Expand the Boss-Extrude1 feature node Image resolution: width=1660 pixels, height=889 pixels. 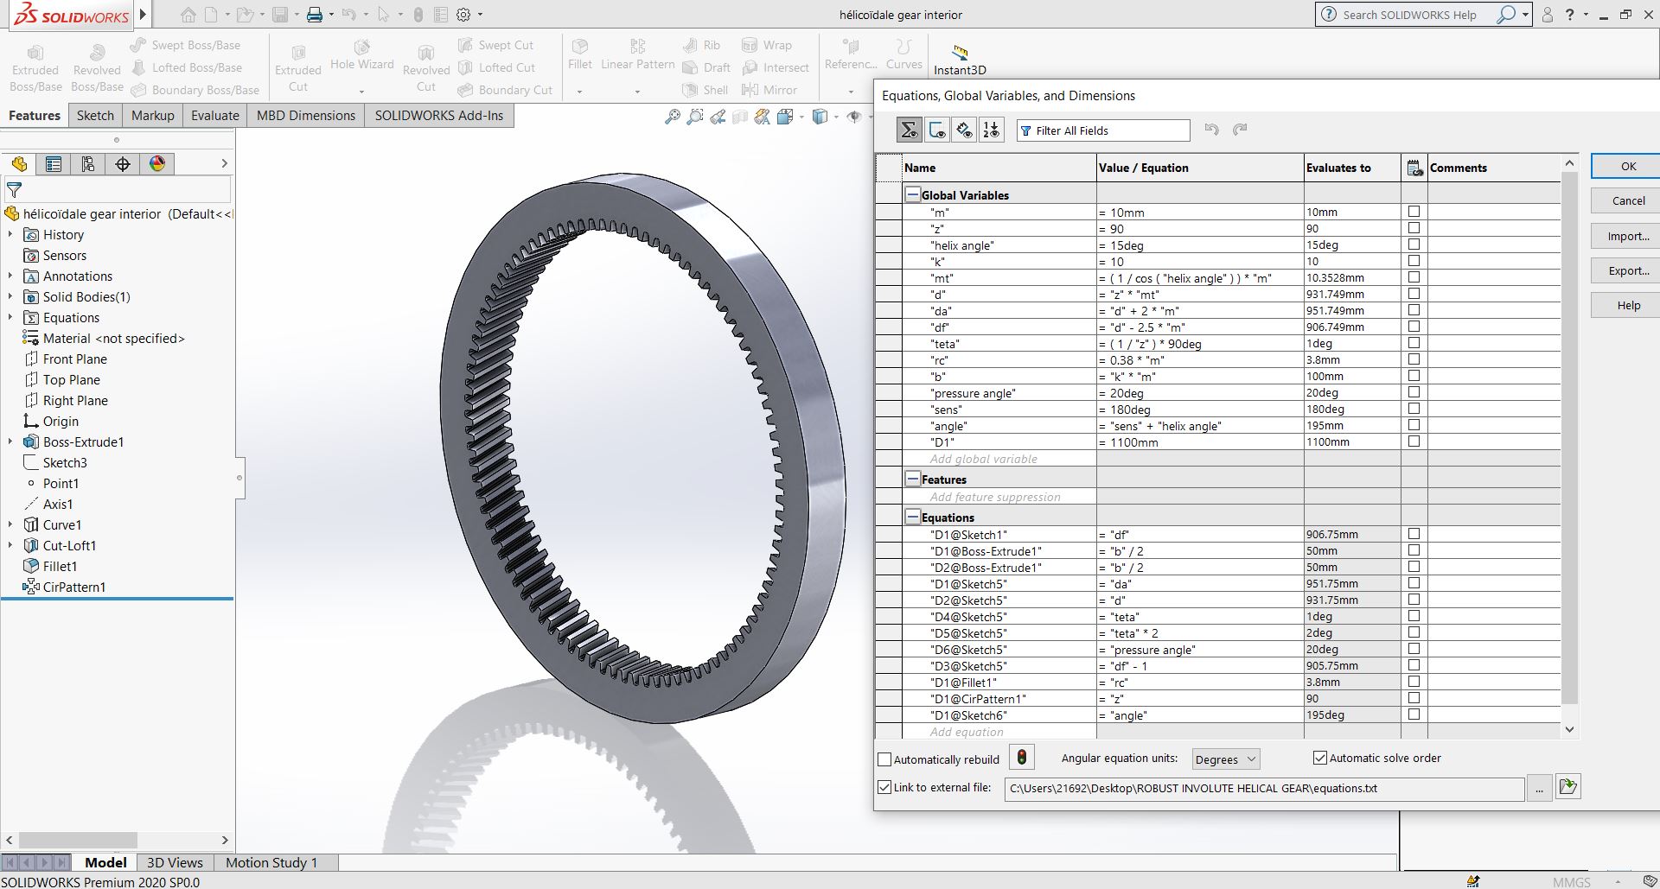tap(10, 441)
